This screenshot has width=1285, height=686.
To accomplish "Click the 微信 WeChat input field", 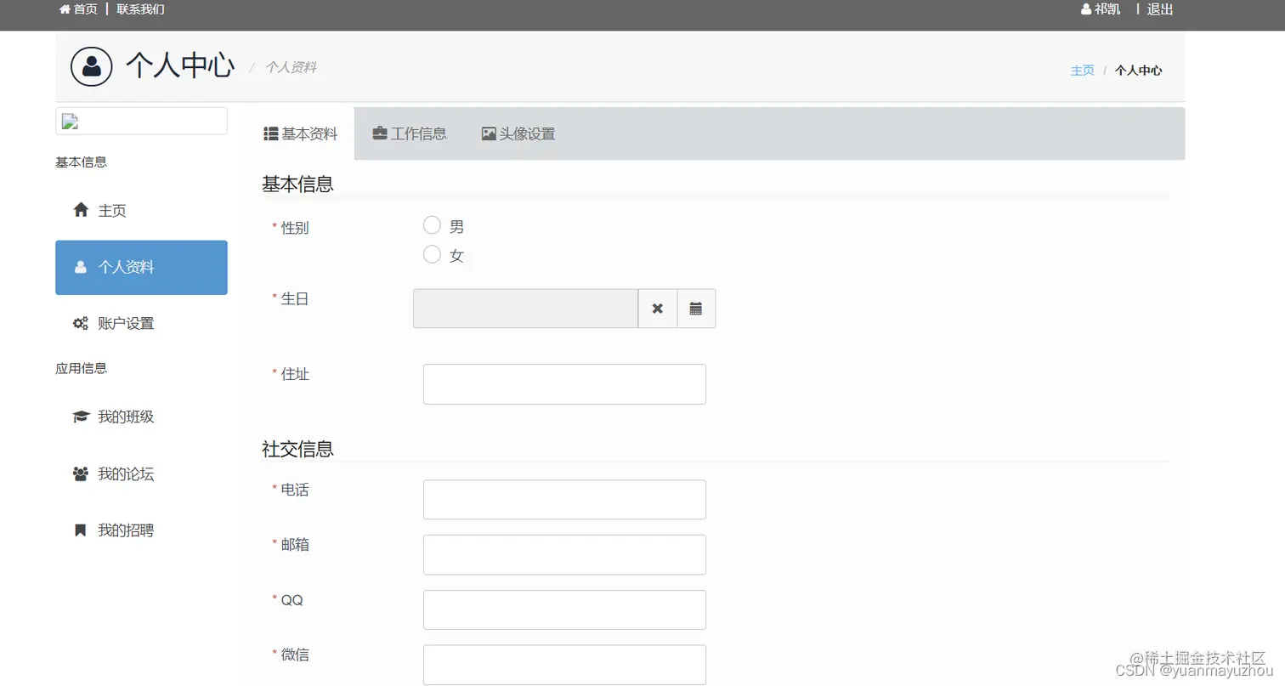I will [x=564, y=665].
